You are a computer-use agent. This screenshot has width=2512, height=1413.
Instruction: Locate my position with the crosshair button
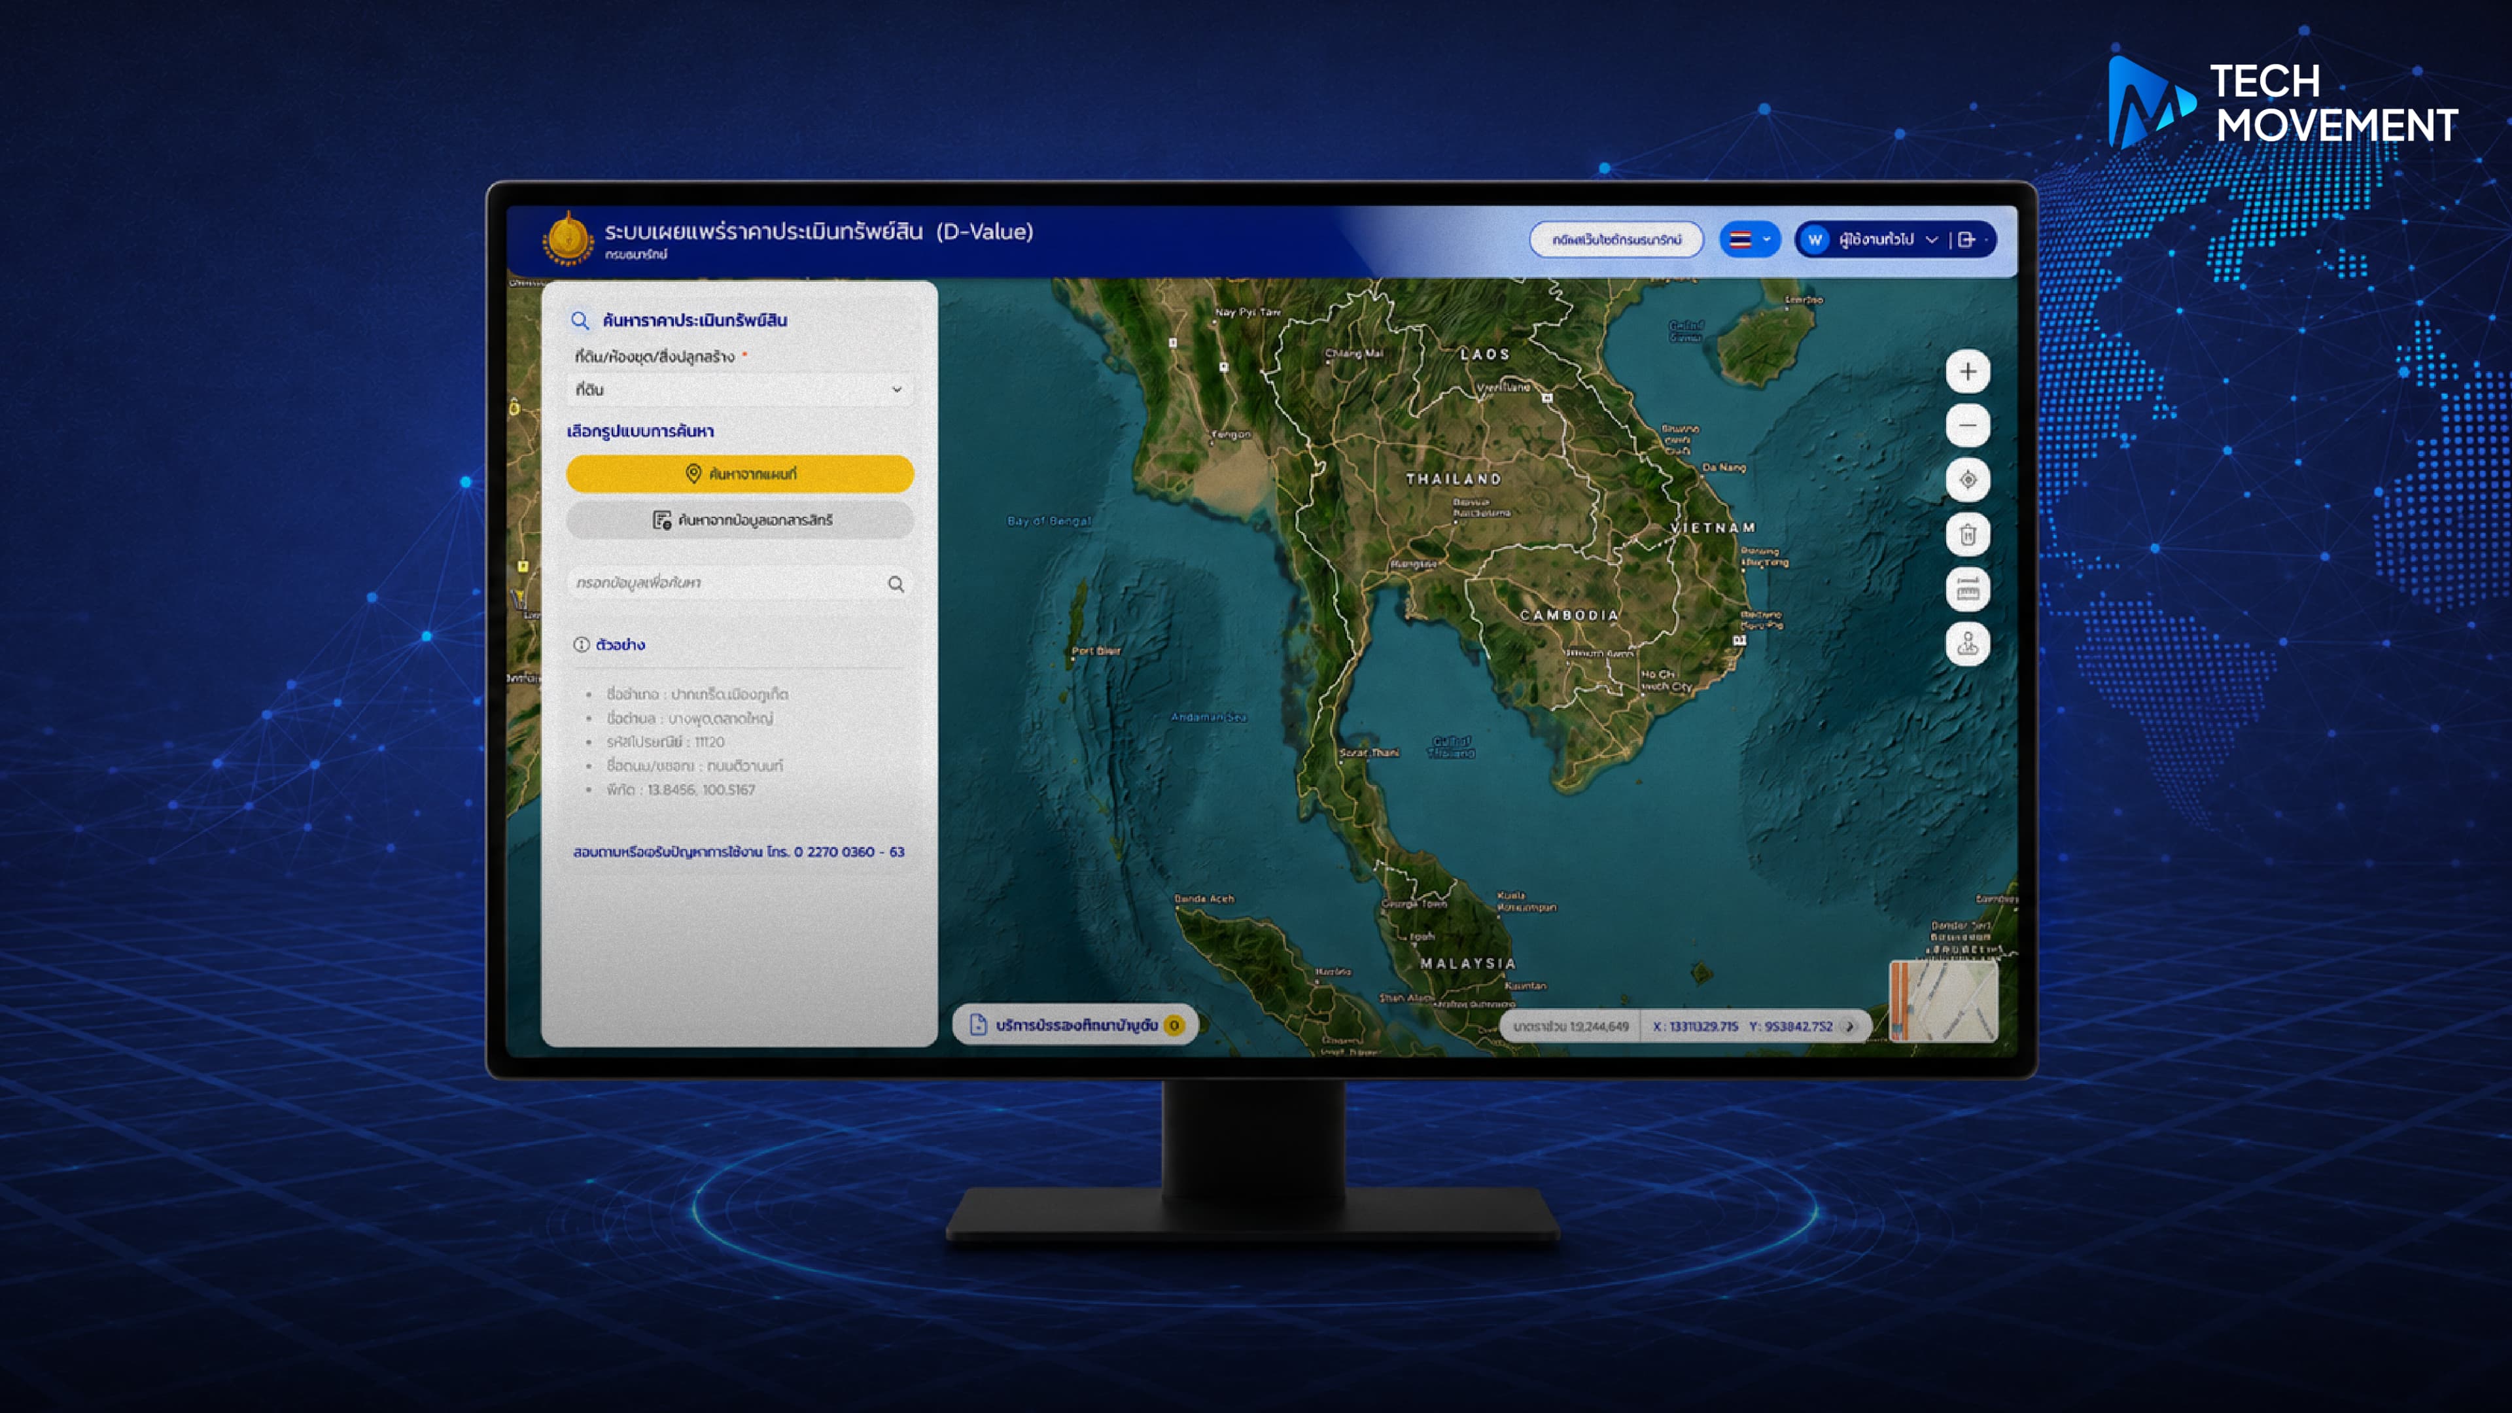(1968, 480)
